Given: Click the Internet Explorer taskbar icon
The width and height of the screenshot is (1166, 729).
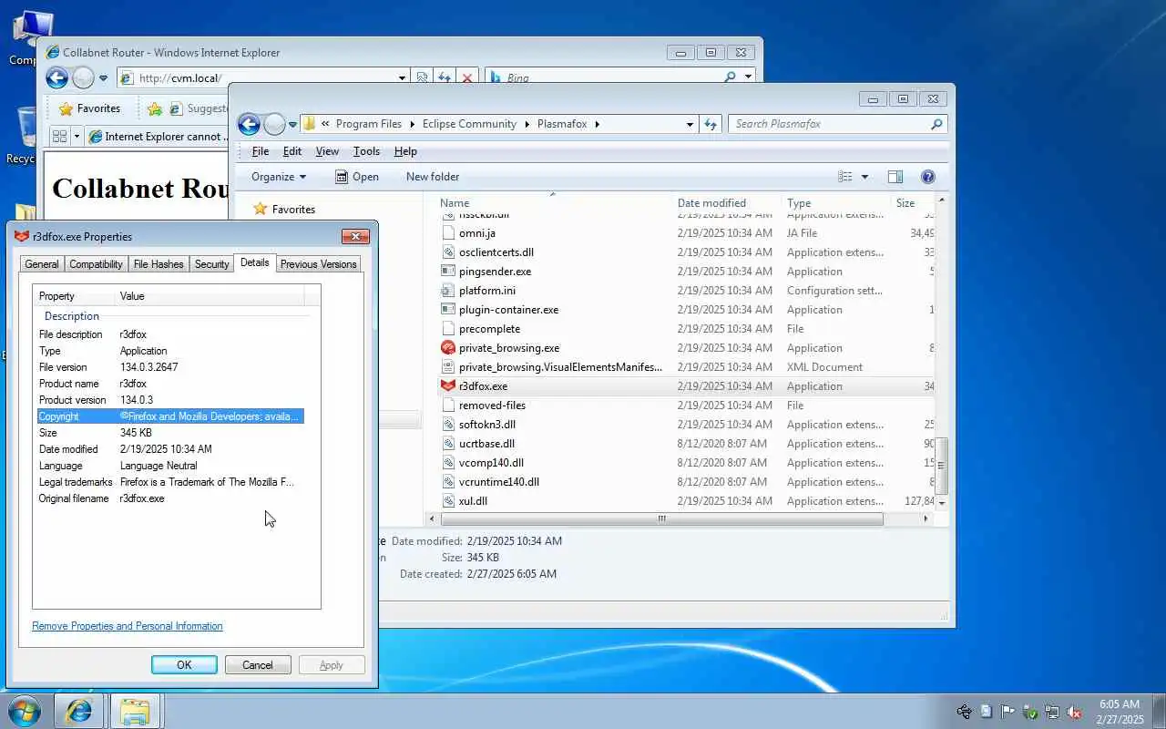Looking at the screenshot, I should (x=79, y=711).
